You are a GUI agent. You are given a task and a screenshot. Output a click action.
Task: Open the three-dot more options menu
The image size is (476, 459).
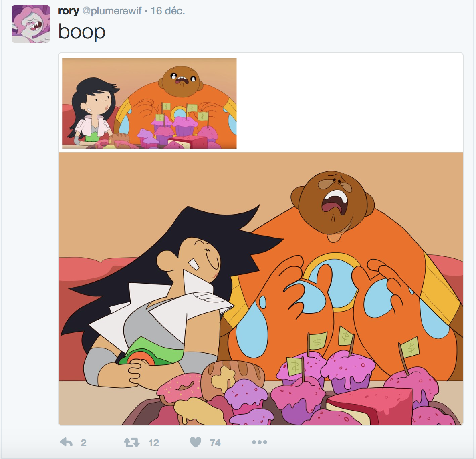(x=260, y=442)
